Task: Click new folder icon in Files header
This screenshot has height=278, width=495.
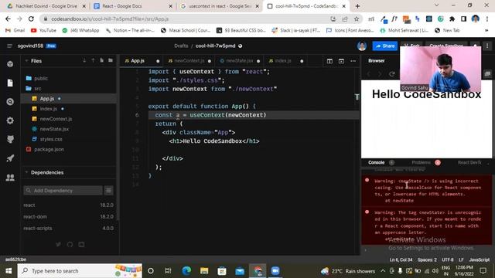Action: [111, 60]
